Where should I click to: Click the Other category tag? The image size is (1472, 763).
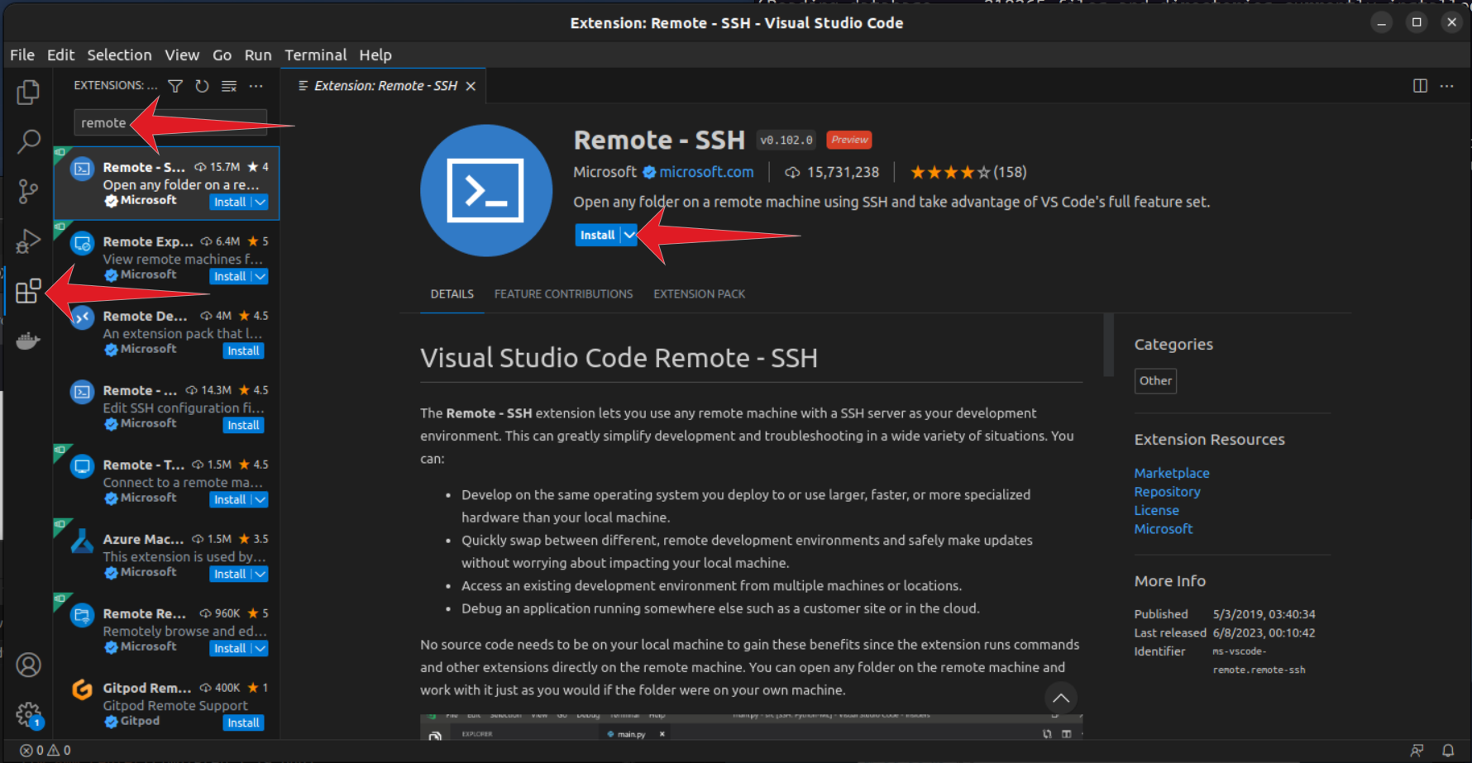(1155, 381)
